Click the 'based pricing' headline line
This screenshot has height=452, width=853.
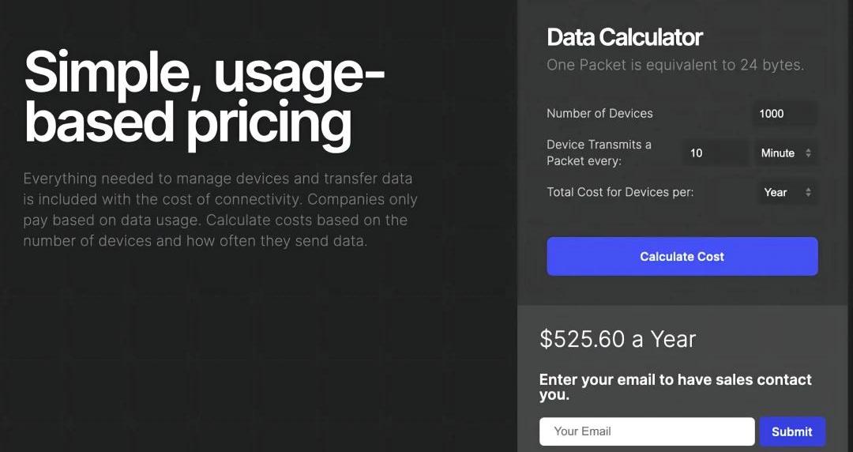coord(187,121)
